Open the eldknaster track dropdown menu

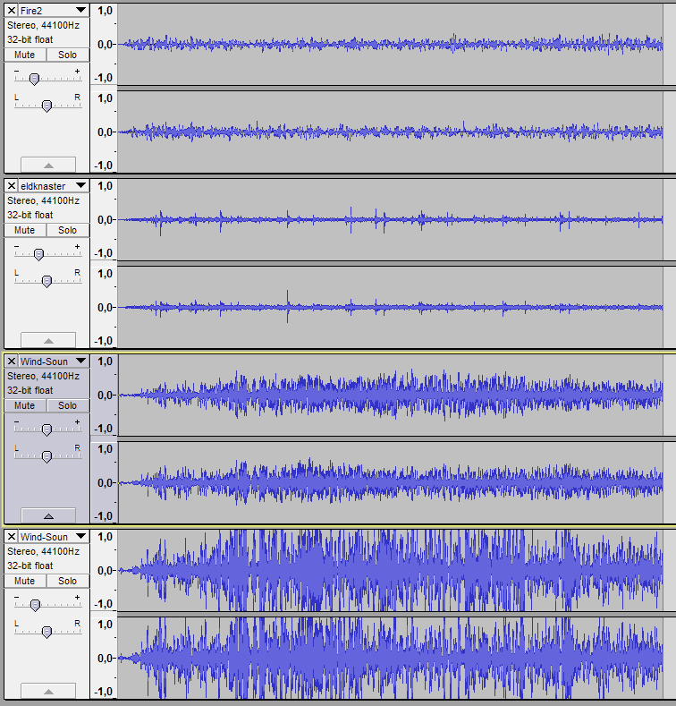[x=80, y=186]
